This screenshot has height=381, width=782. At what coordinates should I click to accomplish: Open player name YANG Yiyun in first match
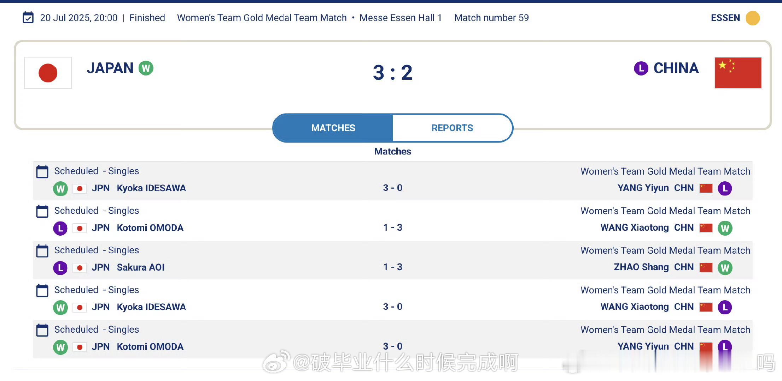tap(643, 188)
